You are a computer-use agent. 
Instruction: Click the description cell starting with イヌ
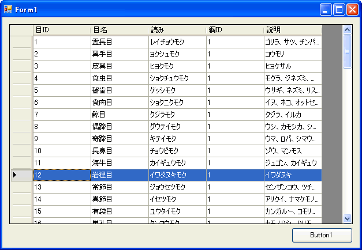pyautogui.click(x=293, y=103)
